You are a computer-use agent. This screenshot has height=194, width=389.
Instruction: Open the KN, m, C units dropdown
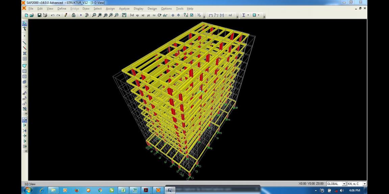click(364, 184)
